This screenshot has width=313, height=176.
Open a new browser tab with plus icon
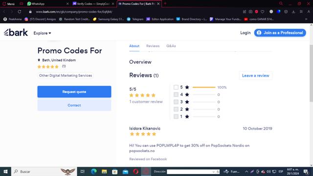(x=165, y=3)
